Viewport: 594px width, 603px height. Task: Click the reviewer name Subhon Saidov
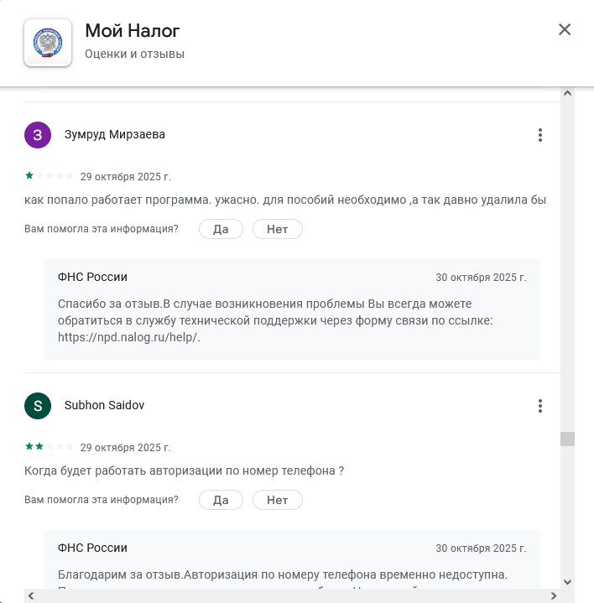tap(105, 406)
